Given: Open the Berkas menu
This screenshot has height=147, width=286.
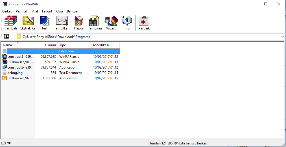Looking at the screenshot, I should pyautogui.click(x=7, y=11).
